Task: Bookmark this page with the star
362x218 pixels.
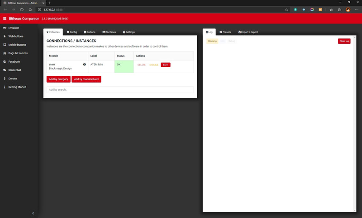Action: coord(286,9)
